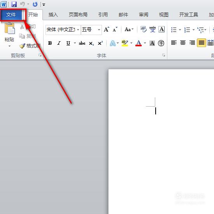Viewport: 214px width, 214px height.
Task: Clear formatting with the eraser icon
Action: (144, 29)
